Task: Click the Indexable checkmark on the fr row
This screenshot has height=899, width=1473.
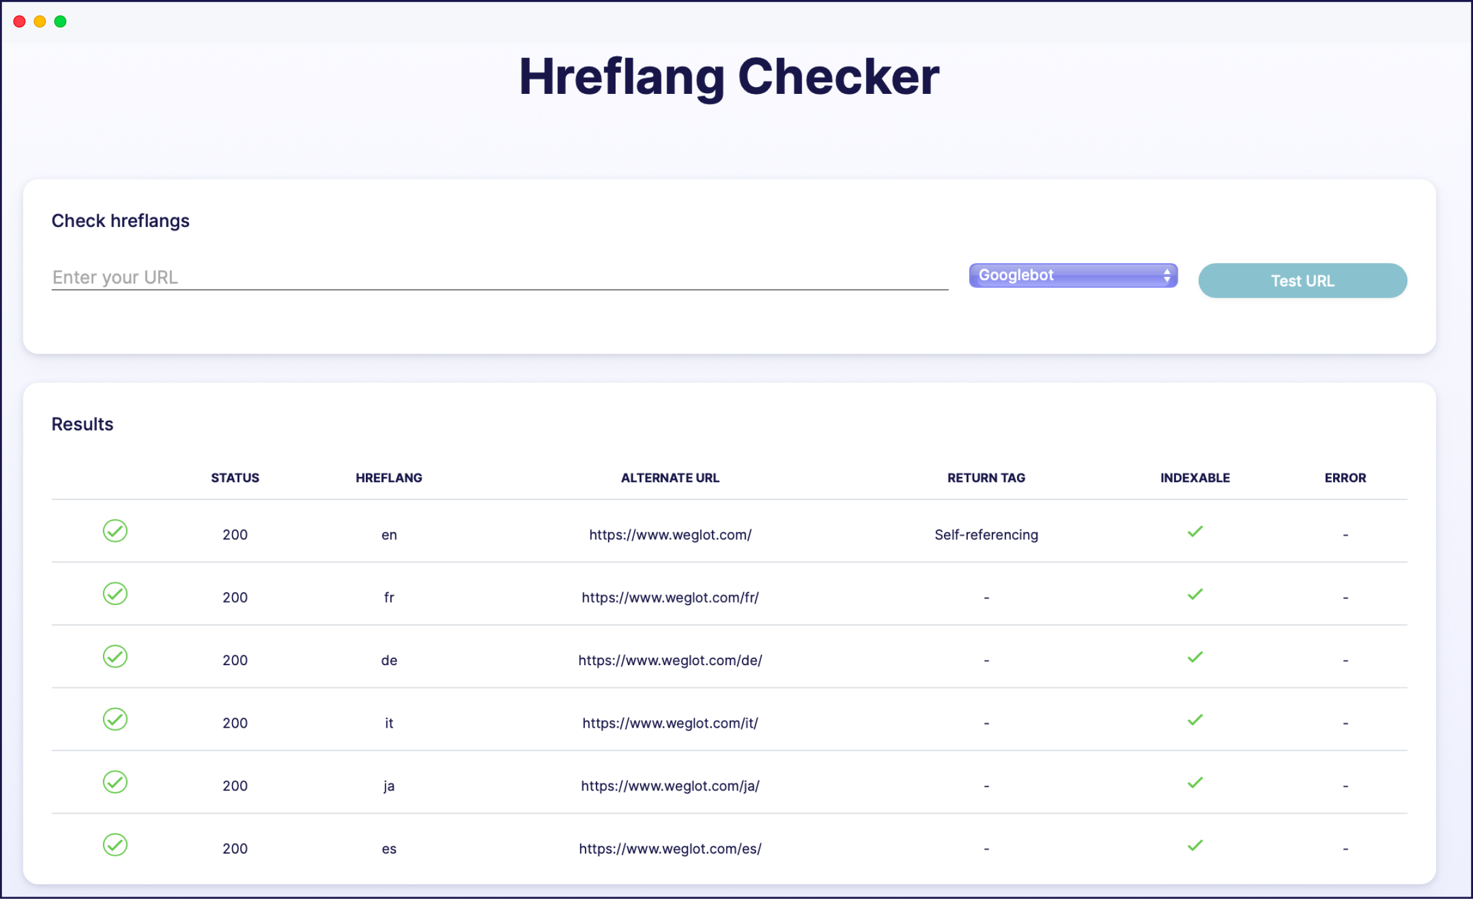Action: (1194, 593)
